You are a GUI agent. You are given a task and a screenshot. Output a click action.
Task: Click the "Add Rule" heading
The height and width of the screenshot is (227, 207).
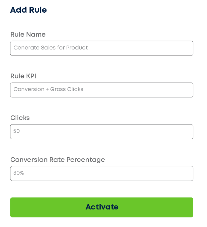28,10
